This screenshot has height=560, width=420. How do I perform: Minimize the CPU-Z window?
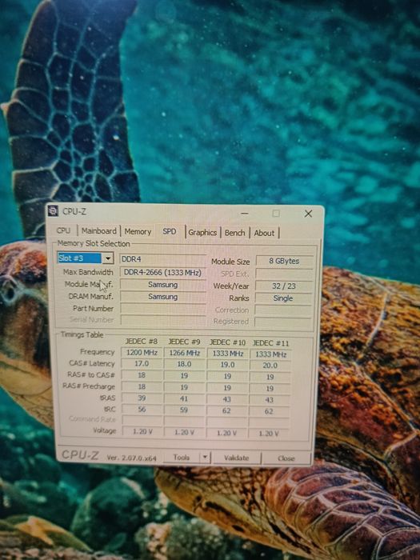pyautogui.click(x=245, y=214)
